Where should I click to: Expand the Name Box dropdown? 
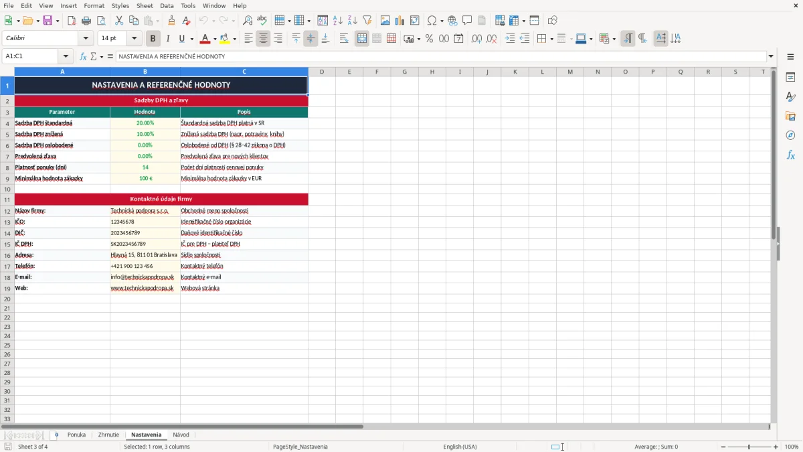66,56
